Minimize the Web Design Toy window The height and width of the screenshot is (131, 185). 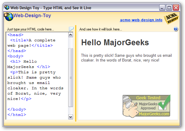point(162,8)
